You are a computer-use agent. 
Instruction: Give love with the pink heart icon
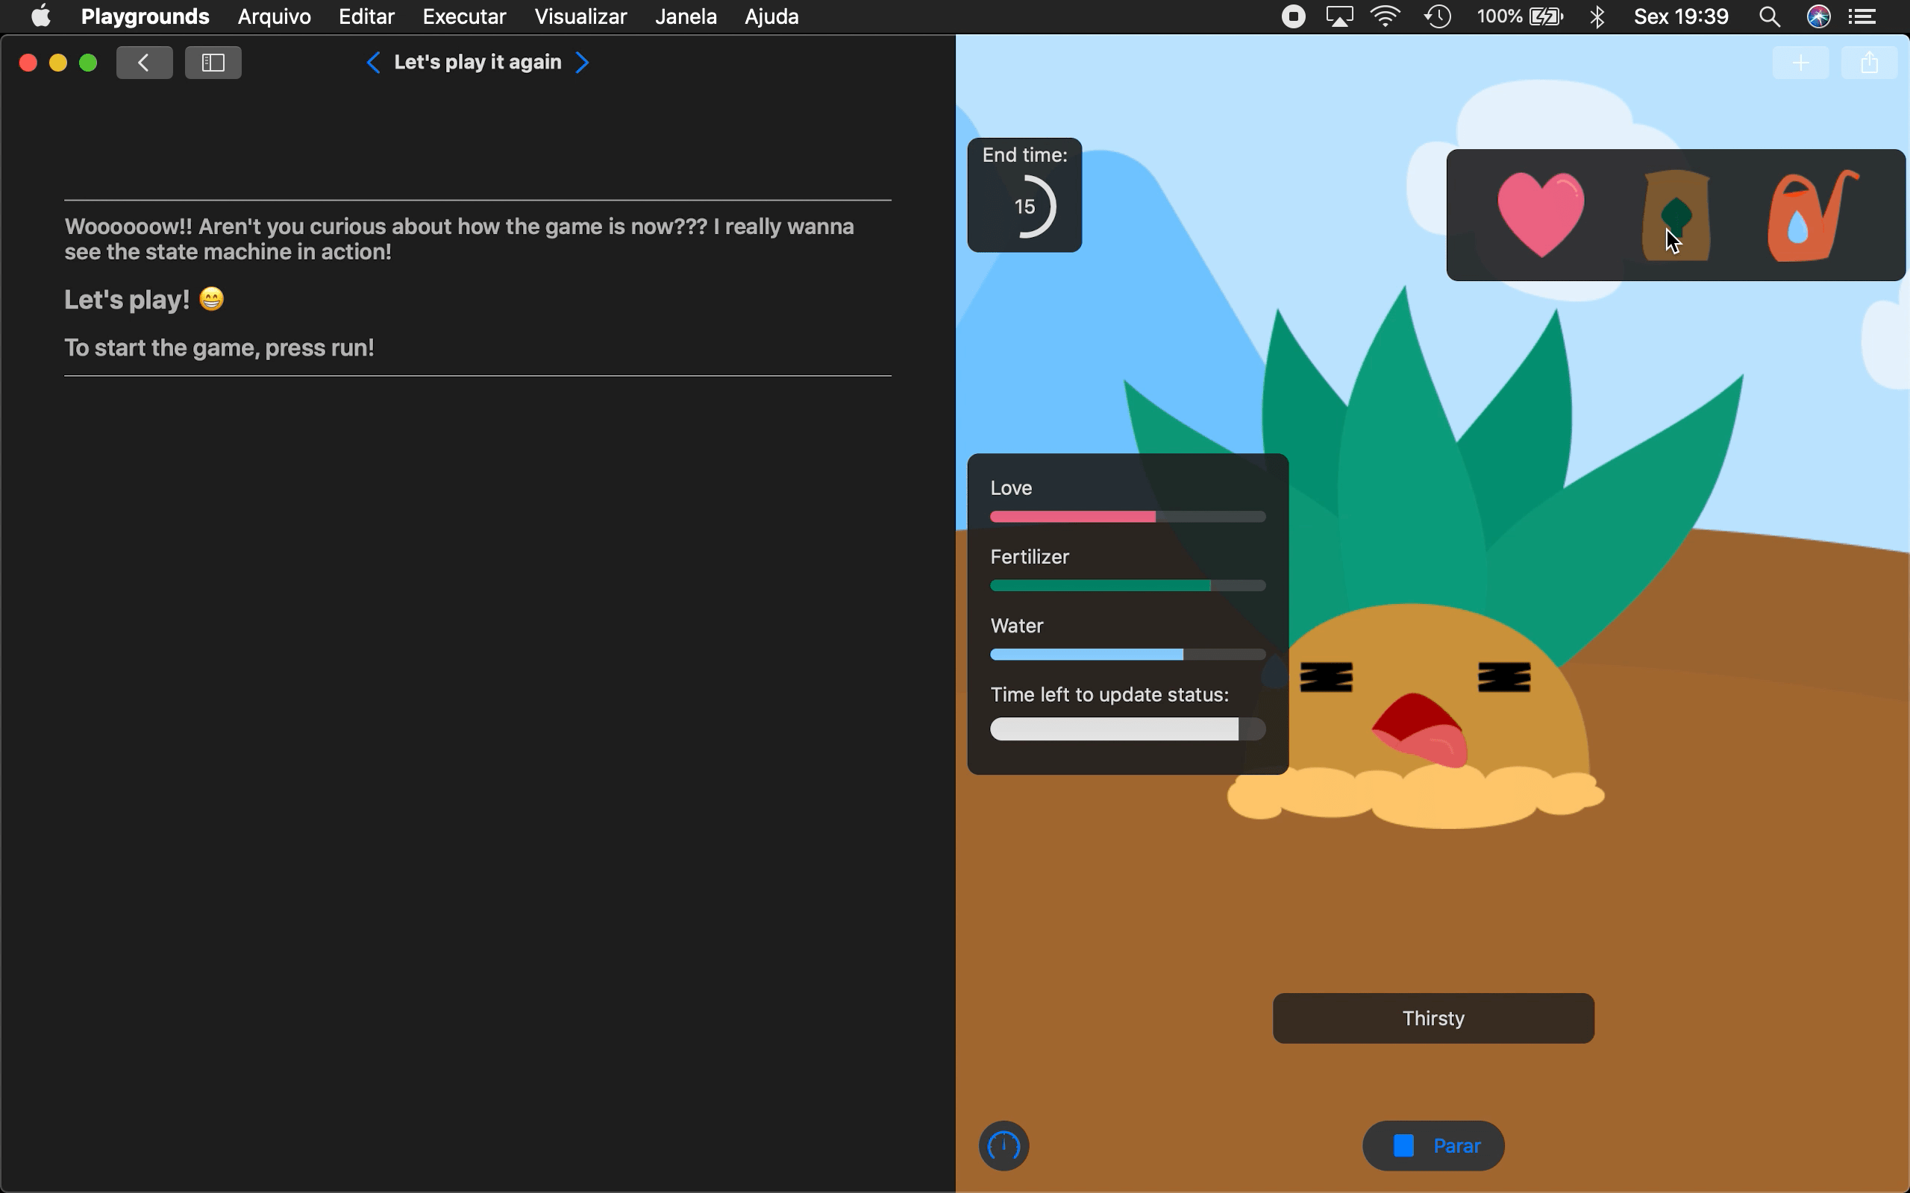pyautogui.click(x=1540, y=215)
